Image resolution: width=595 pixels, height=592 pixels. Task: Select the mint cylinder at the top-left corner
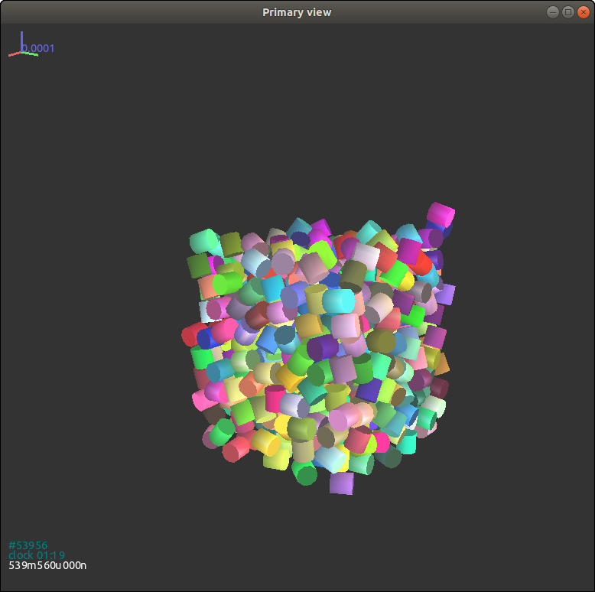pyautogui.click(x=203, y=242)
